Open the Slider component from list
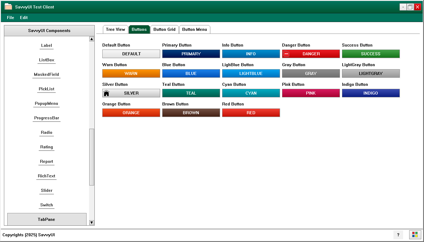The height and width of the screenshot is (242, 424). pyautogui.click(x=47, y=191)
